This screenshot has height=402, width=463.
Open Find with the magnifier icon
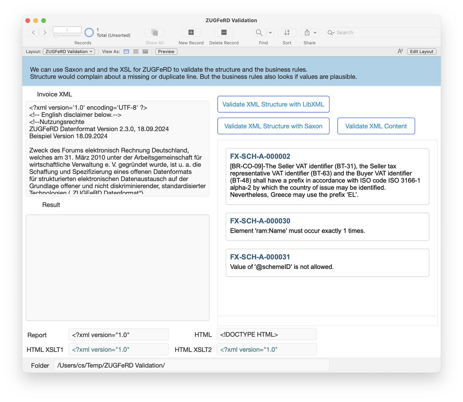[259, 32]
